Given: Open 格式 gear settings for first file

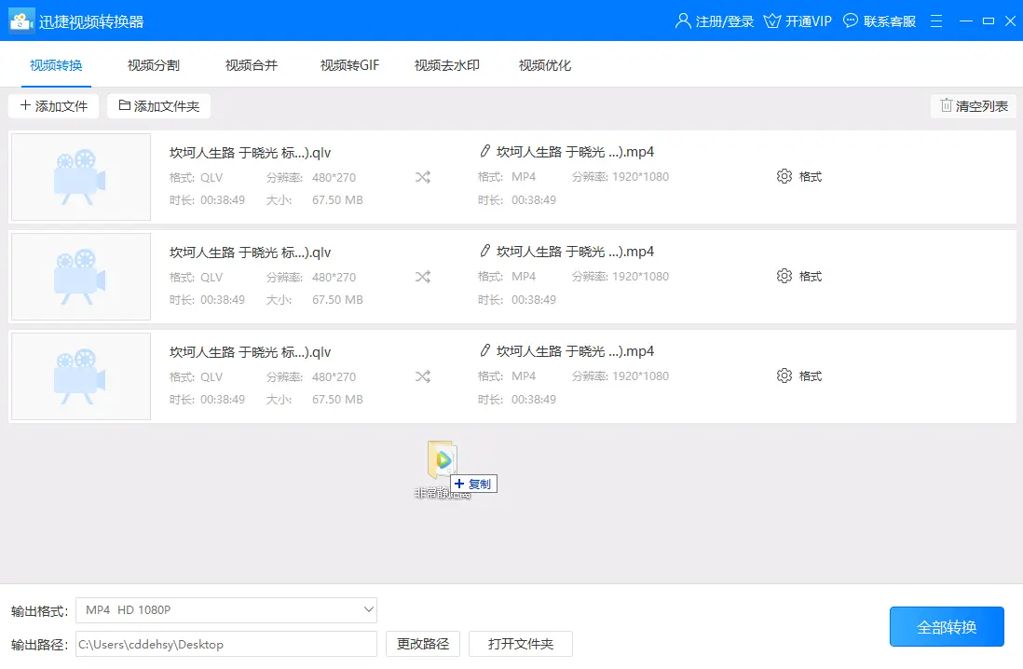Looking at the screenshot, I should point(799,176).
